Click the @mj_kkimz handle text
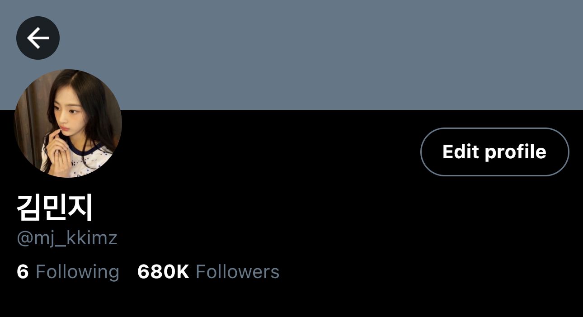Image resolution: width=583 pixels, height=317 pixels. point(67,238)
